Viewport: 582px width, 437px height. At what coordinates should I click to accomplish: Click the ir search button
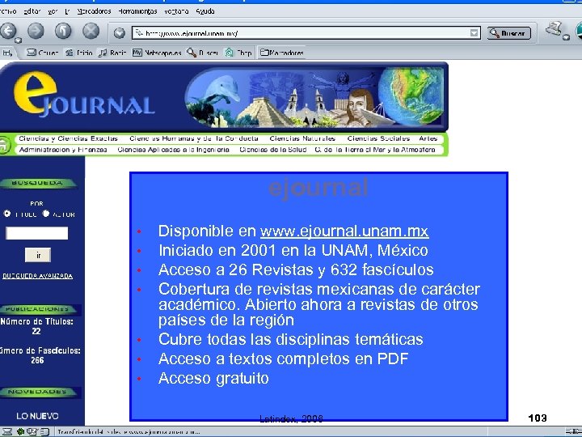pos(38,255)
